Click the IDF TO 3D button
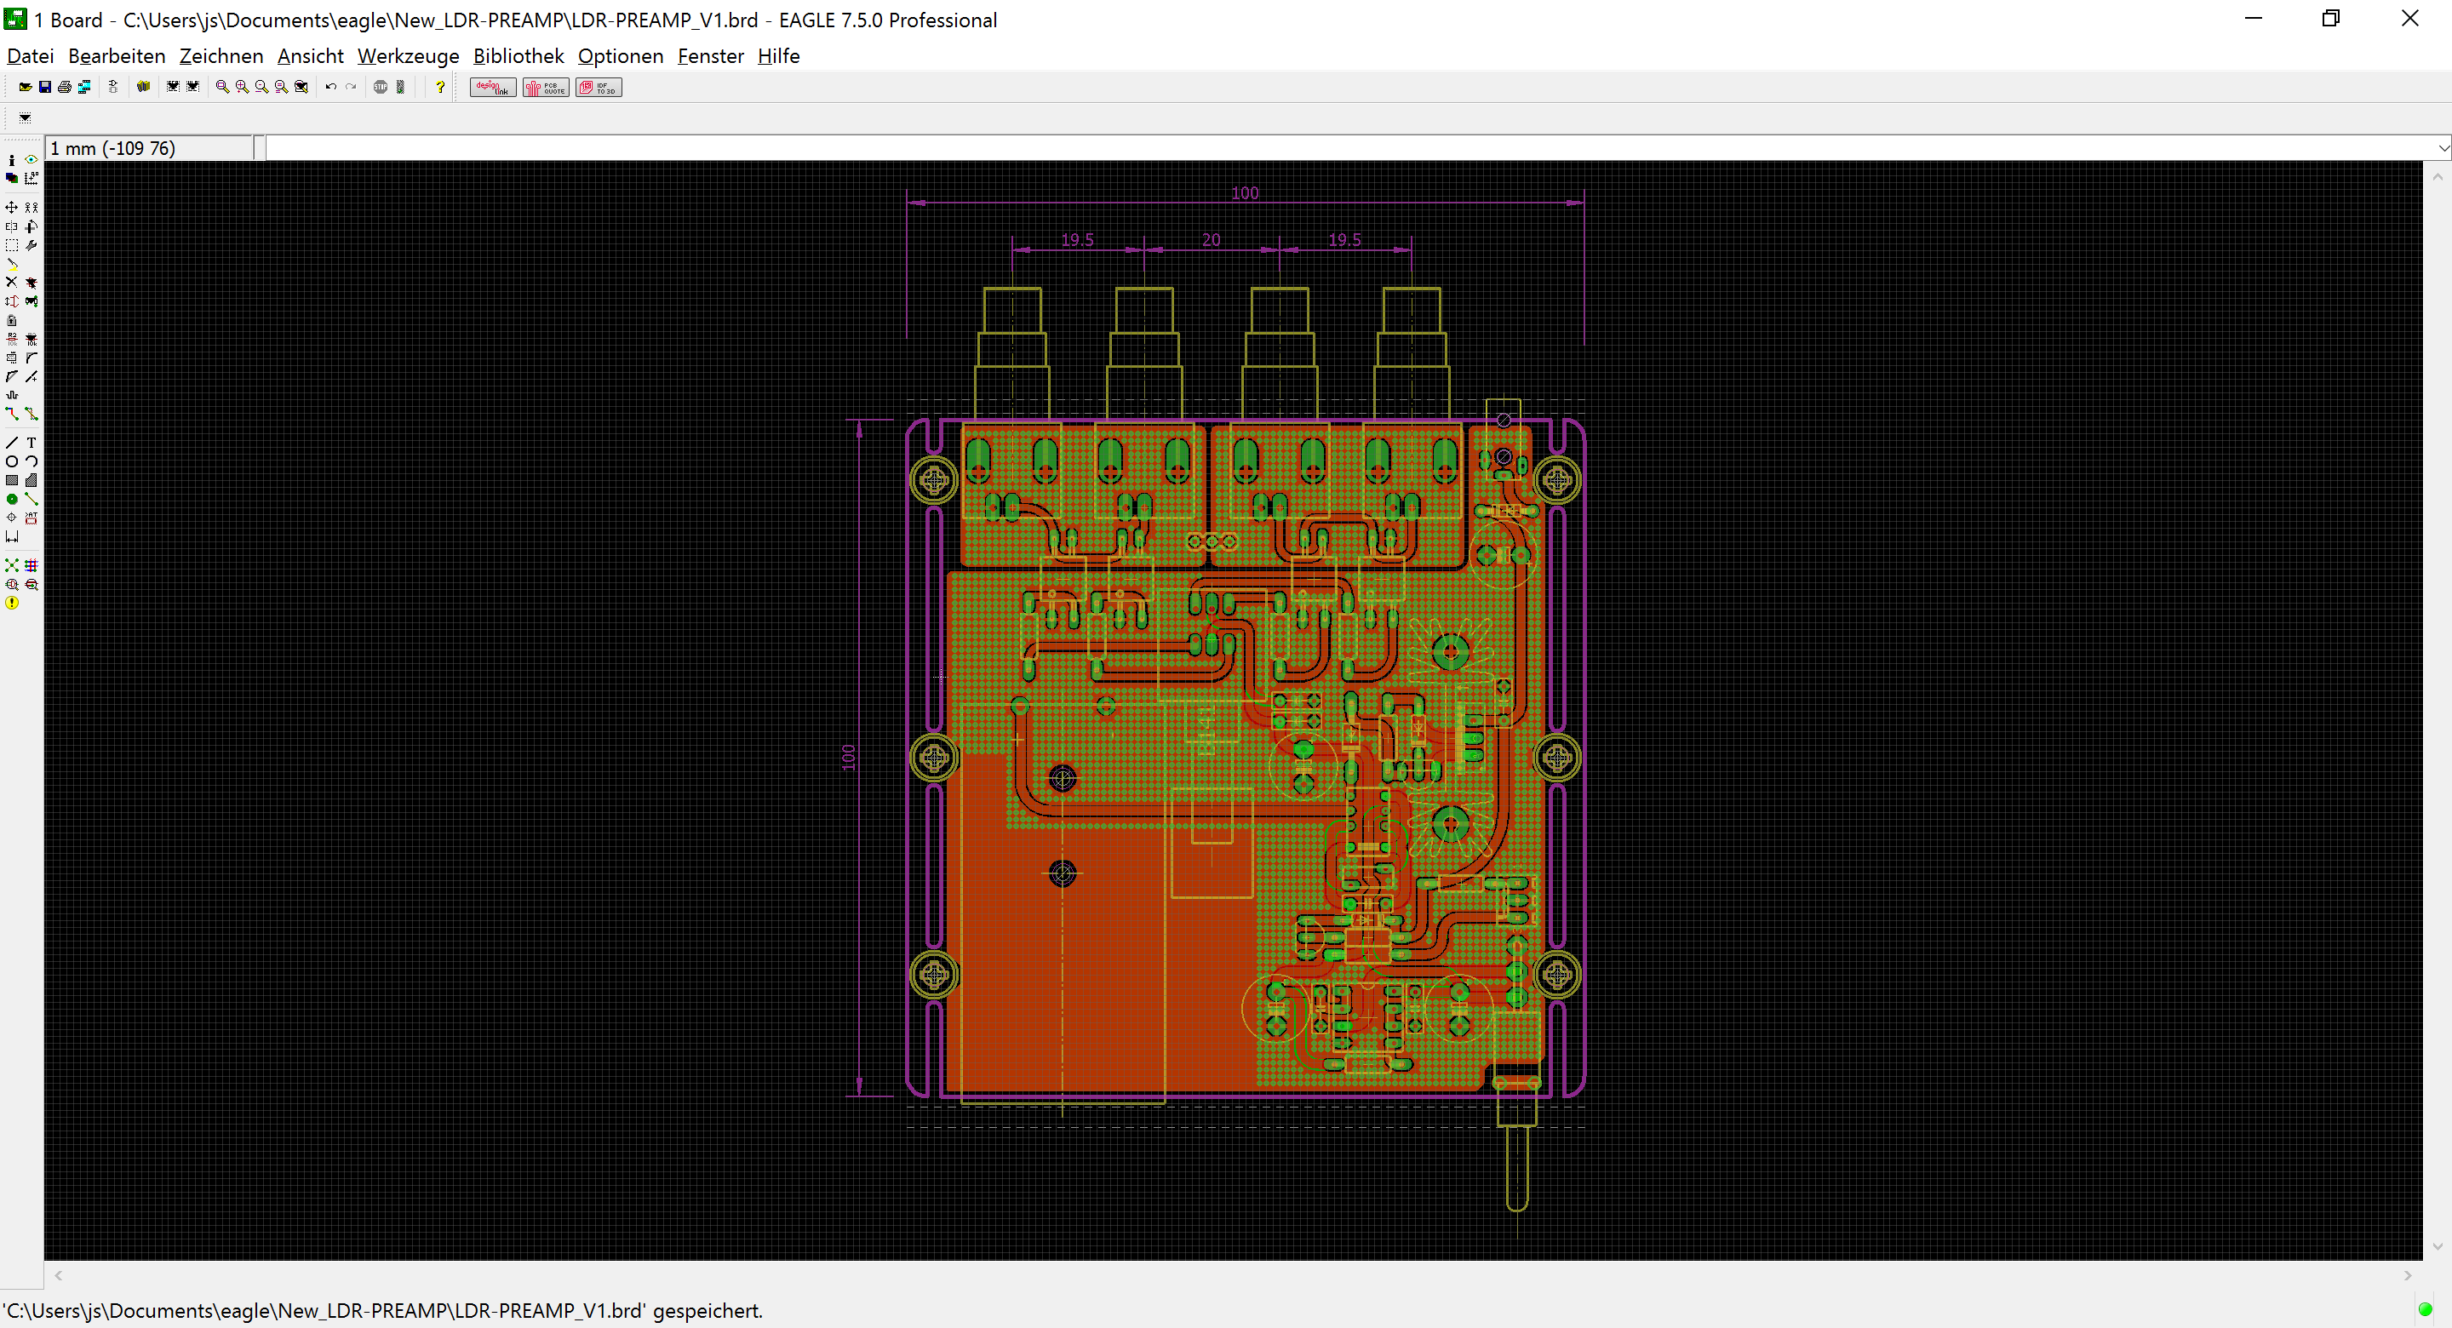2452x1328 pixels. point(599,88)
